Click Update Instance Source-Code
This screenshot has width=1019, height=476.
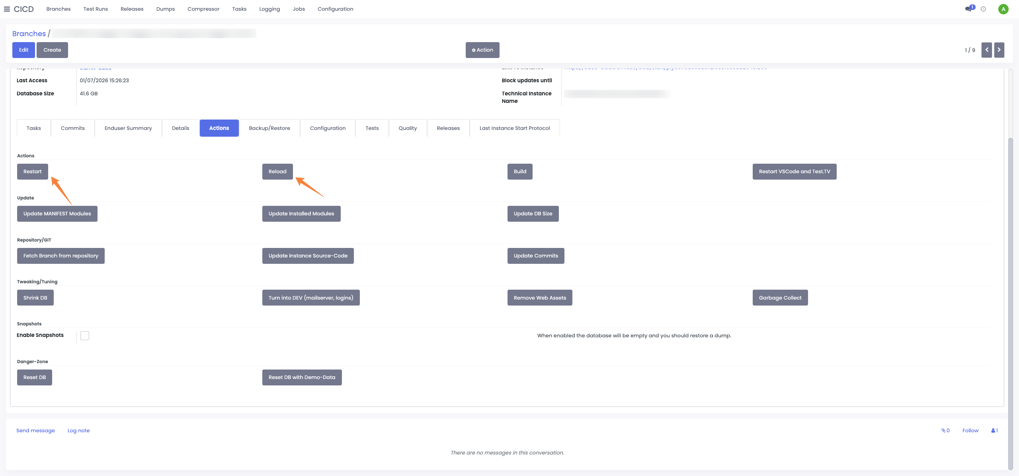[x=308, y=256]
